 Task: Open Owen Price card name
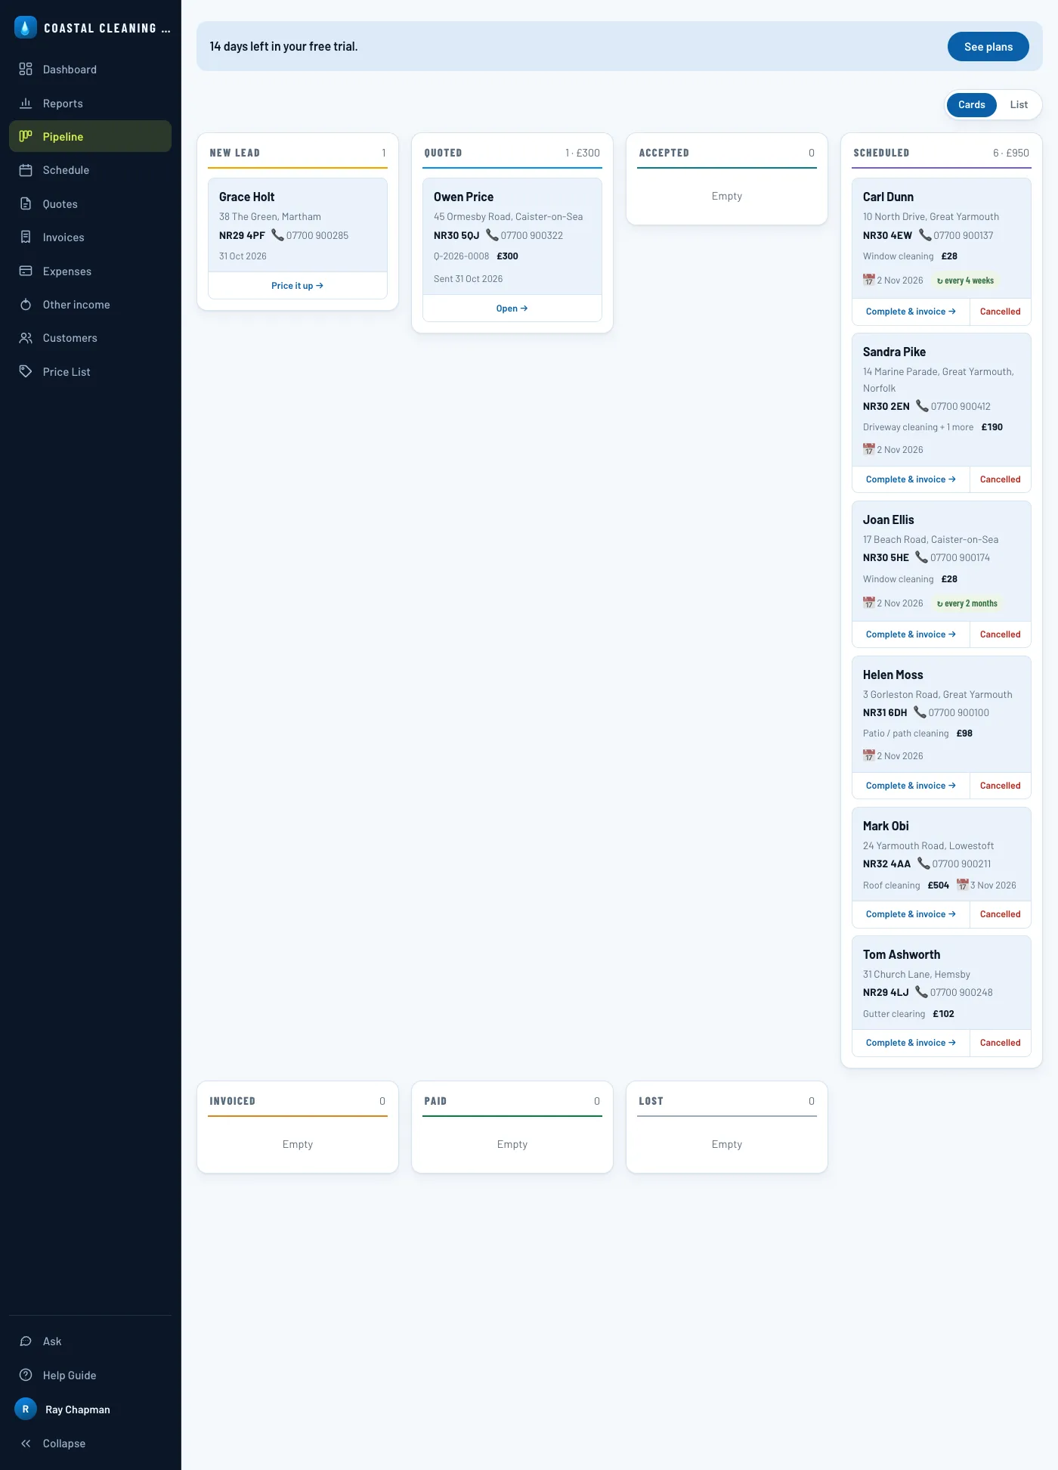point(463,197)
